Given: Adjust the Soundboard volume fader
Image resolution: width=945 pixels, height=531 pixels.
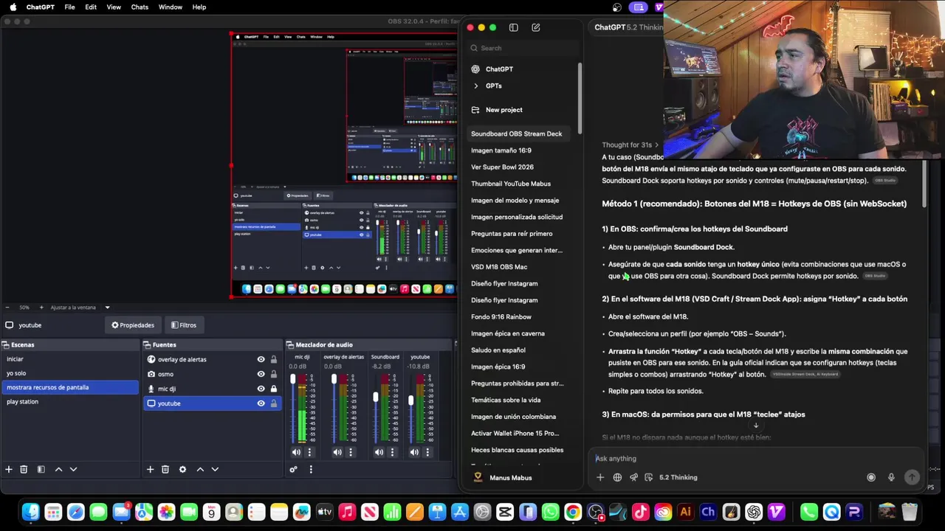Looking at the screenshot, I should [376, 397].
